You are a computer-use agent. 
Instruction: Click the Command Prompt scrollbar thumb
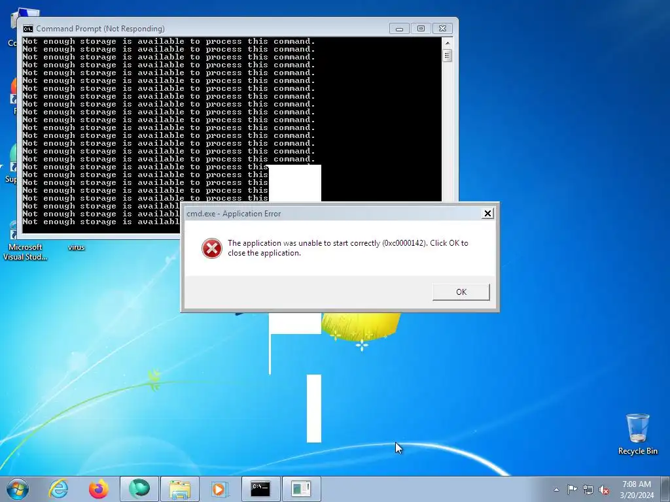click(448, 56)
